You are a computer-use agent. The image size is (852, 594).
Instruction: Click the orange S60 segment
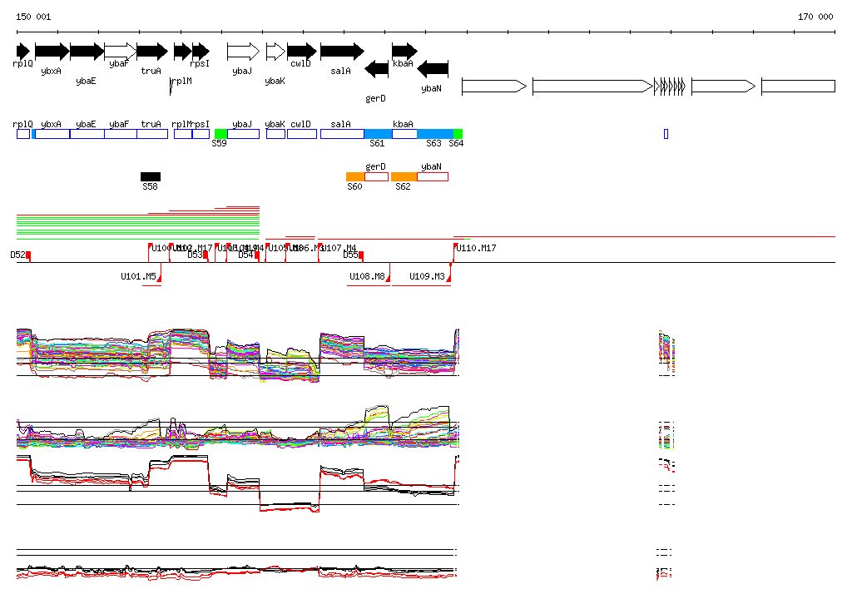355,176
